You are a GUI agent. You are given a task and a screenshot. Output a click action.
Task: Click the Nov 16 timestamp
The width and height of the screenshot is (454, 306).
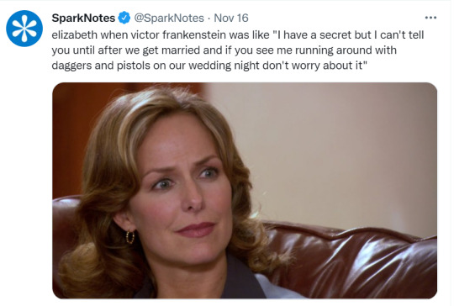(231, 18)
